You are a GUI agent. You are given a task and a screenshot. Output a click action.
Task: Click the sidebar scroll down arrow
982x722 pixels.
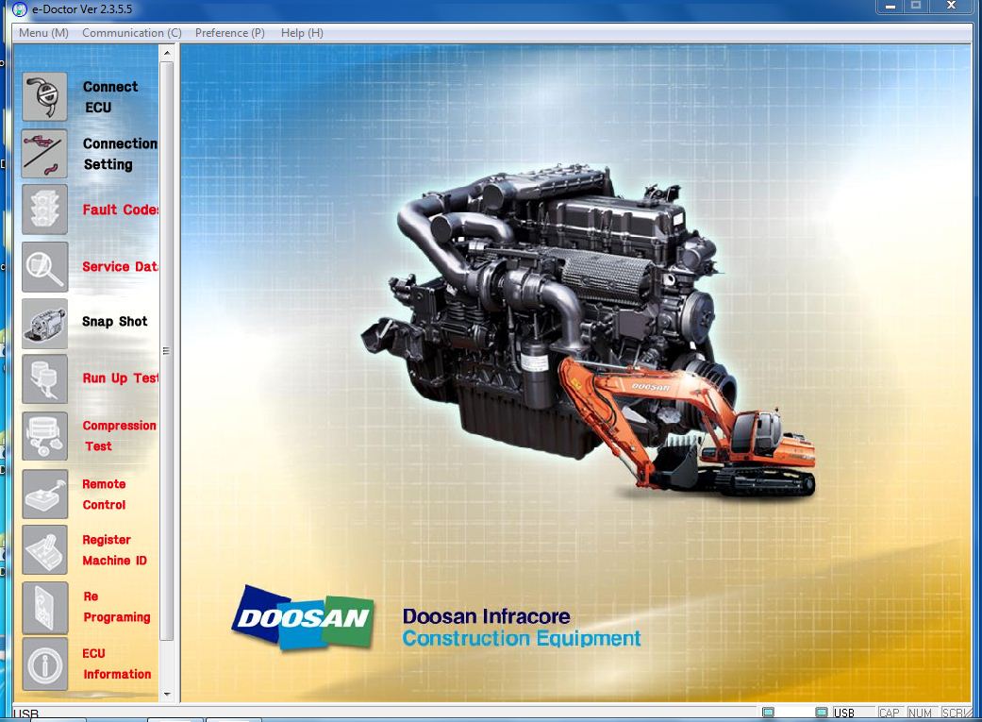pyautogui.click(x=167, y=694)
